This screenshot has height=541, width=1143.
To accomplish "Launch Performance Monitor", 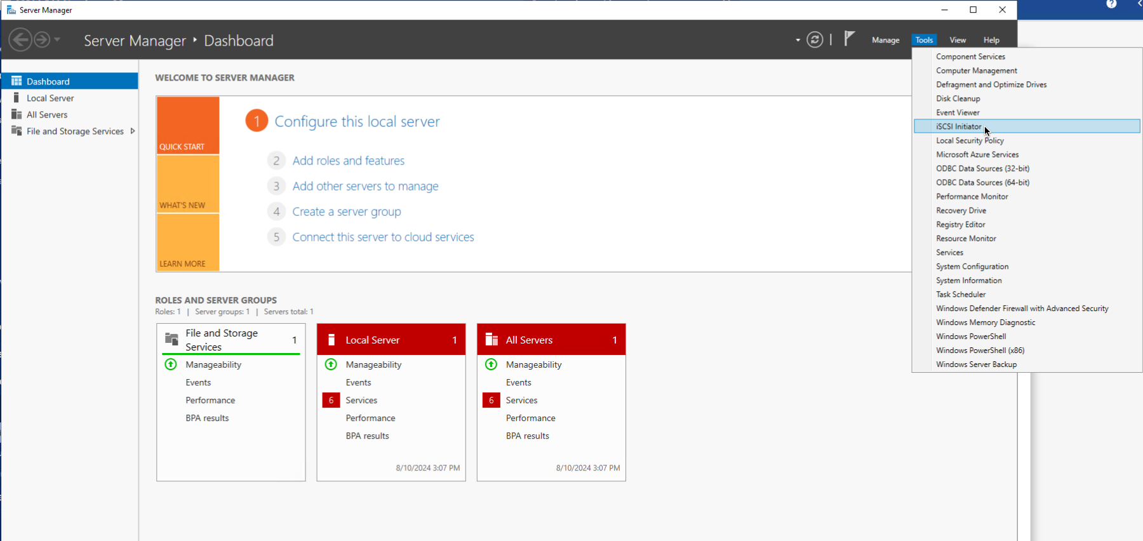I will click(x=1027, y=196).
